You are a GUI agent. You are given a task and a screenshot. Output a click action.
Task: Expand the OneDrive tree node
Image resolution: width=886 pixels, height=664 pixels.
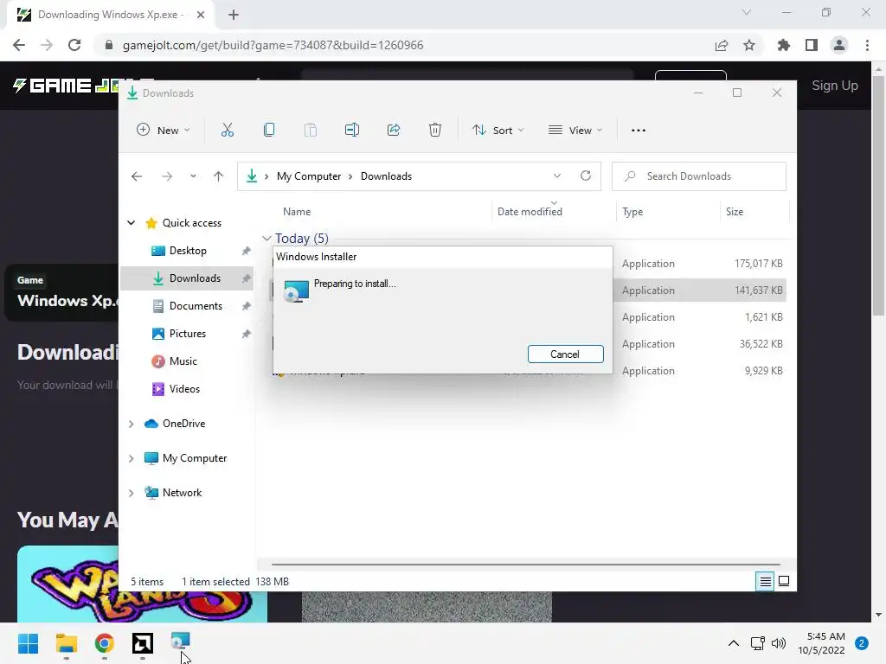click(x=132, y=424)
